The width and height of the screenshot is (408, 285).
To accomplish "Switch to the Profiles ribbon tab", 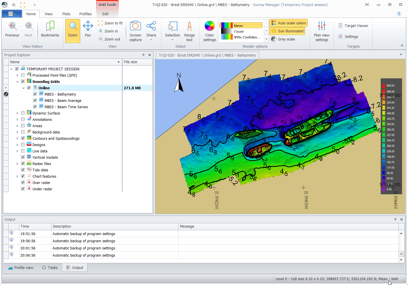I will pos(85,14).
